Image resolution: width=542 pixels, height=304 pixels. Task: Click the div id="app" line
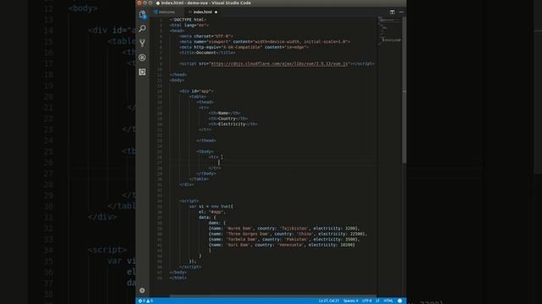[x=196, y=91]
